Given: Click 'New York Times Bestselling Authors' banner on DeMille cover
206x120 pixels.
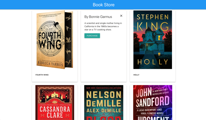Looking at the screenshot, I should pos(104,87).
